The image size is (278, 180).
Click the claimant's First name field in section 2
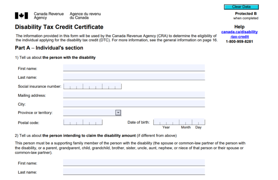(x=134, y=163)
